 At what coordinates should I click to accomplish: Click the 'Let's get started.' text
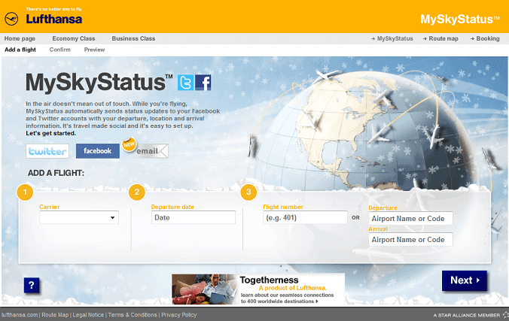[51, 133]
